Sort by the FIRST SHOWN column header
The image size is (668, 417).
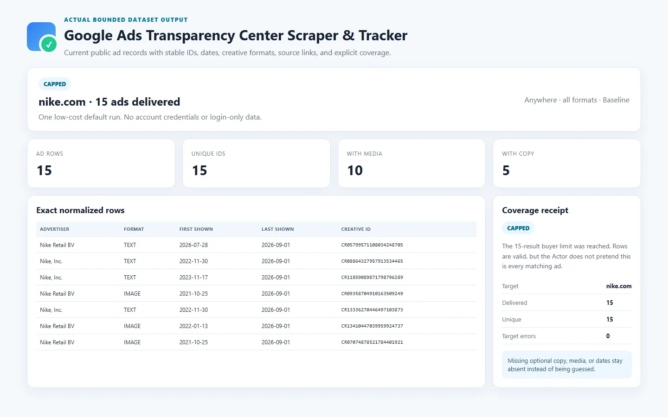click(196, 229)
